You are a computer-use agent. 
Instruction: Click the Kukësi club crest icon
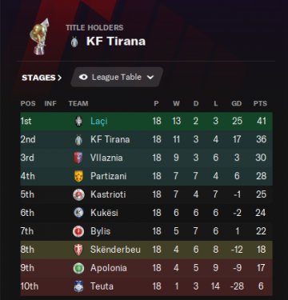78,213
